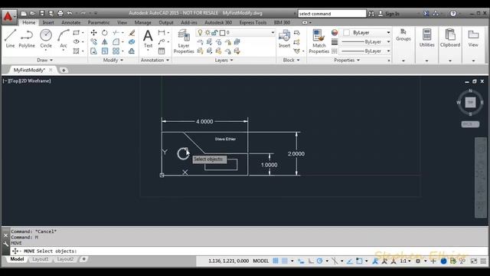This screenshot has width=490, height=276.
Task: Open the Parametric ribbon tab
Action: (x=99, y=22)
